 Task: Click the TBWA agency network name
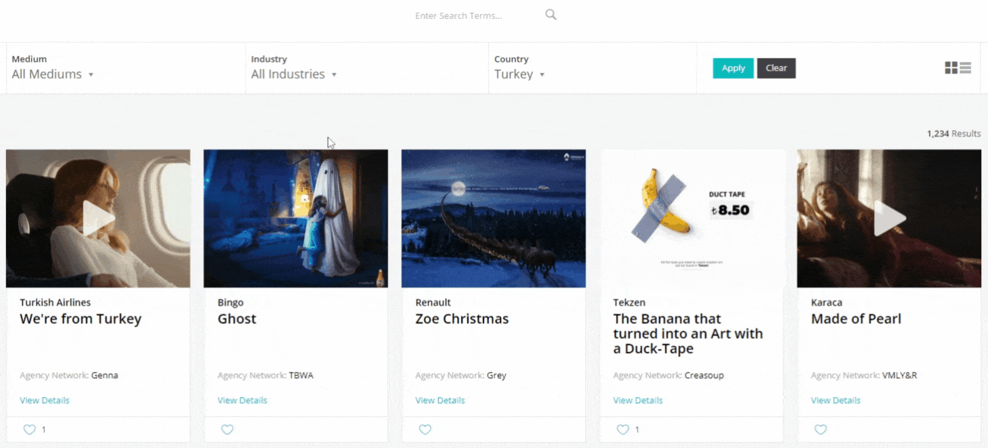pyautogui.click(x=301, y=375)
